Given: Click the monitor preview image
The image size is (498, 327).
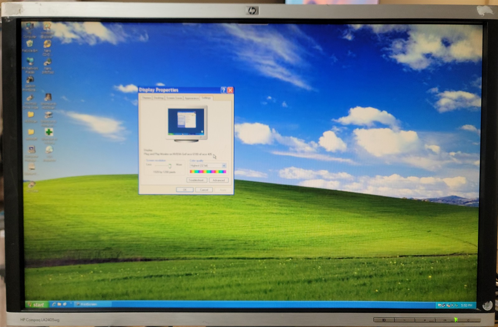Looking at the screenshot, I should coord(187,124).
